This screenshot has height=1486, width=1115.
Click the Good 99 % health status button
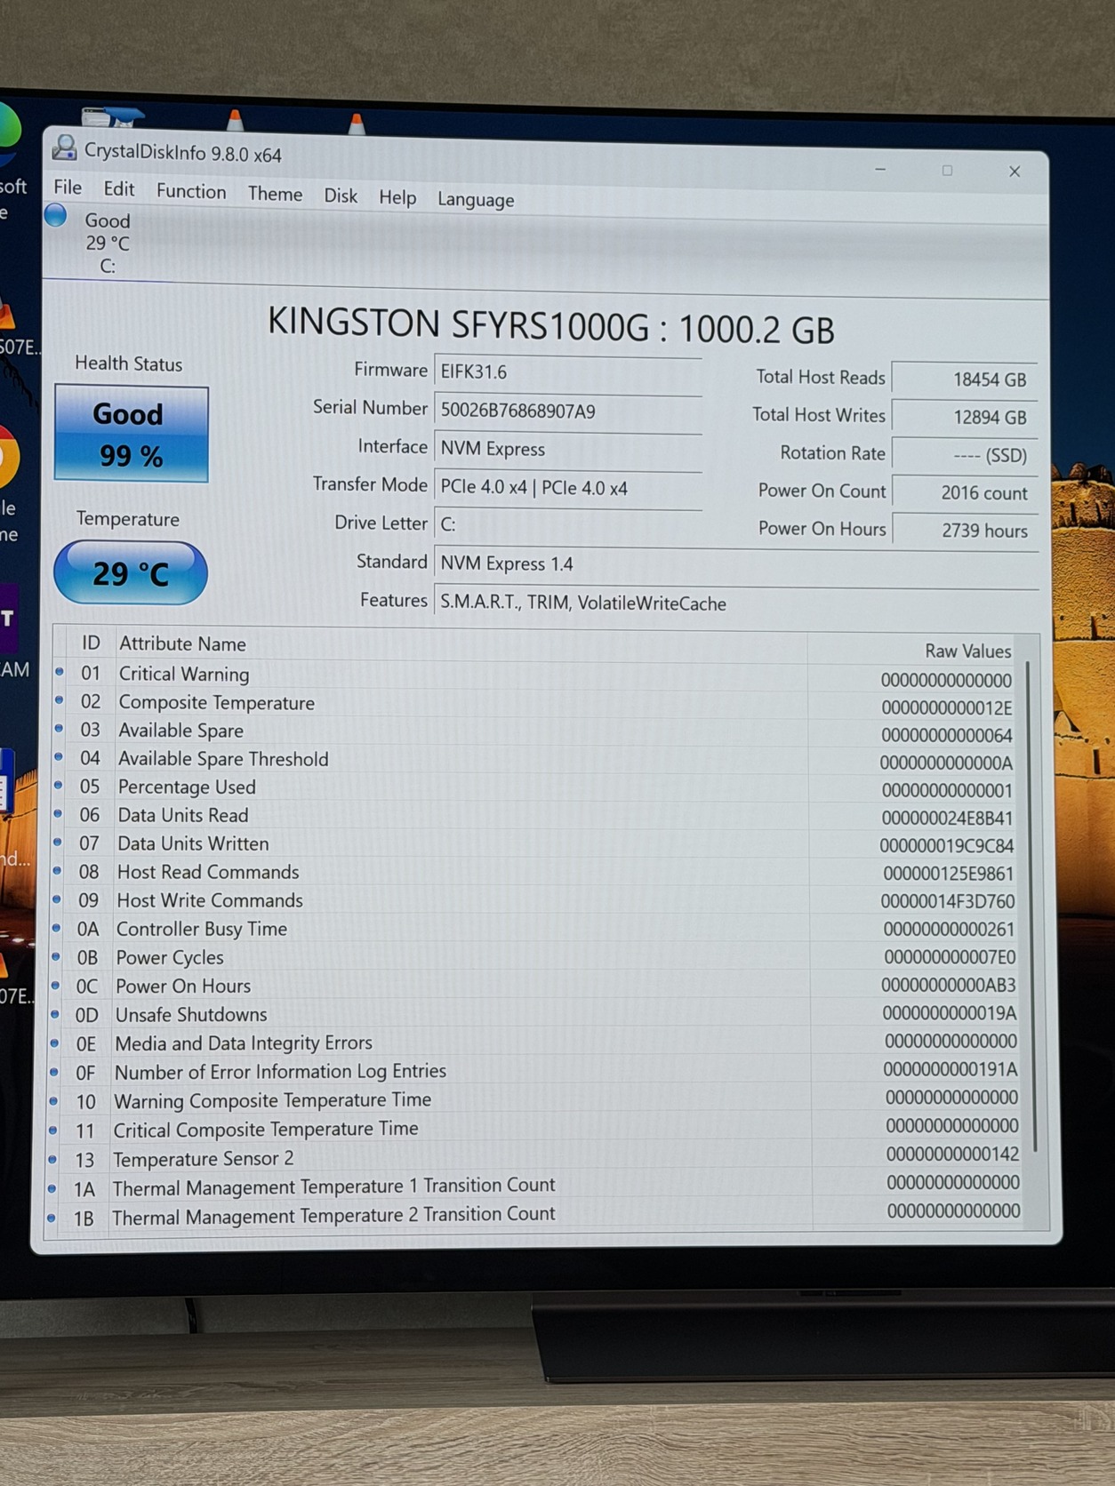[x=132, y=435]
